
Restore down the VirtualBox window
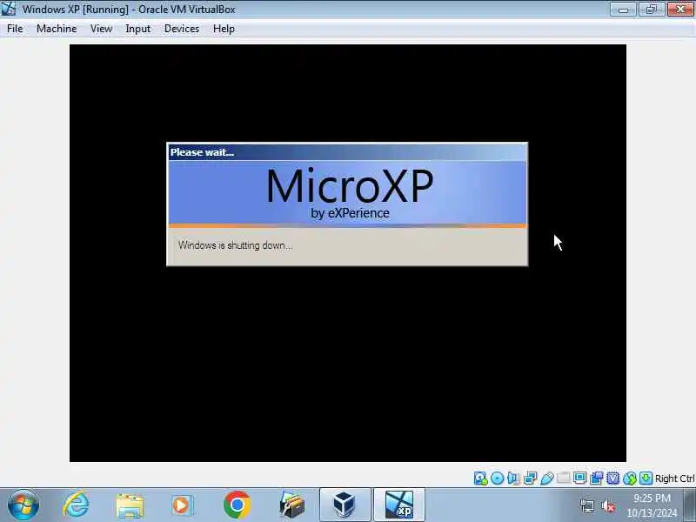click(x=651, y=9)
